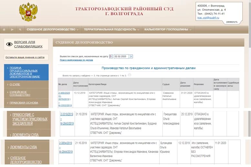251x167 pixels.
Task: Open Судебное делопроизводство sidebar item
Action: 26,160
